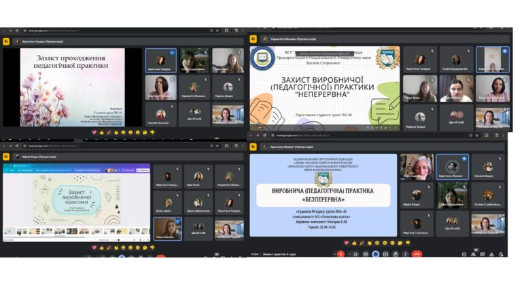Open host controls lock icon
Image resolution: width=522 pixels, height=293 pixels.
[x=501, y=254]
